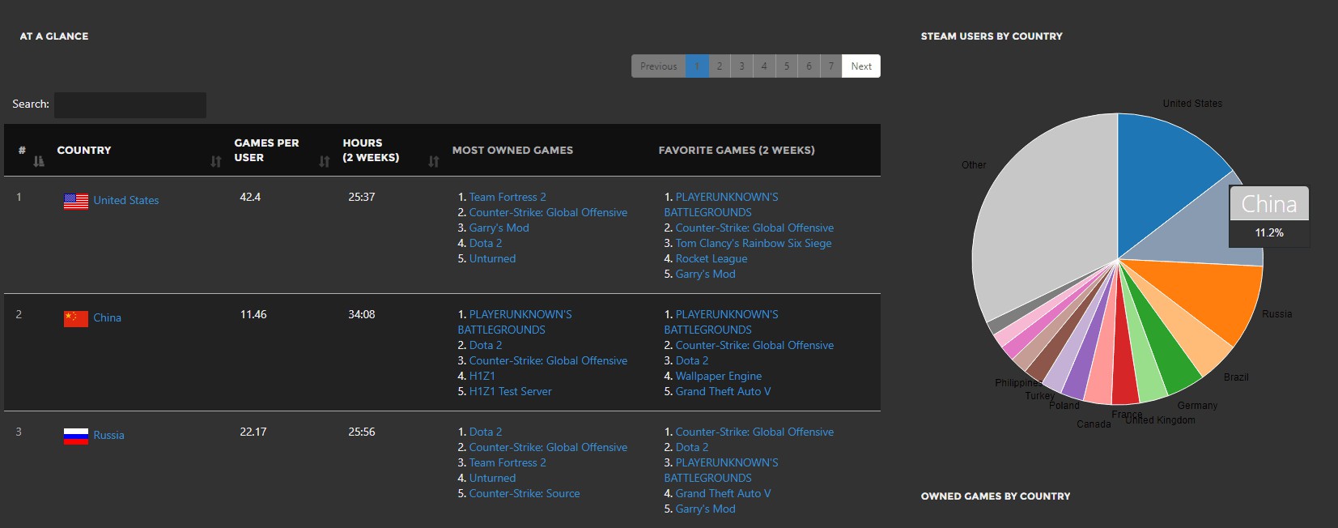This screenshot has width=1338, height=528.
Task: Click the Next page button
Action: click(x=860, y=66)
